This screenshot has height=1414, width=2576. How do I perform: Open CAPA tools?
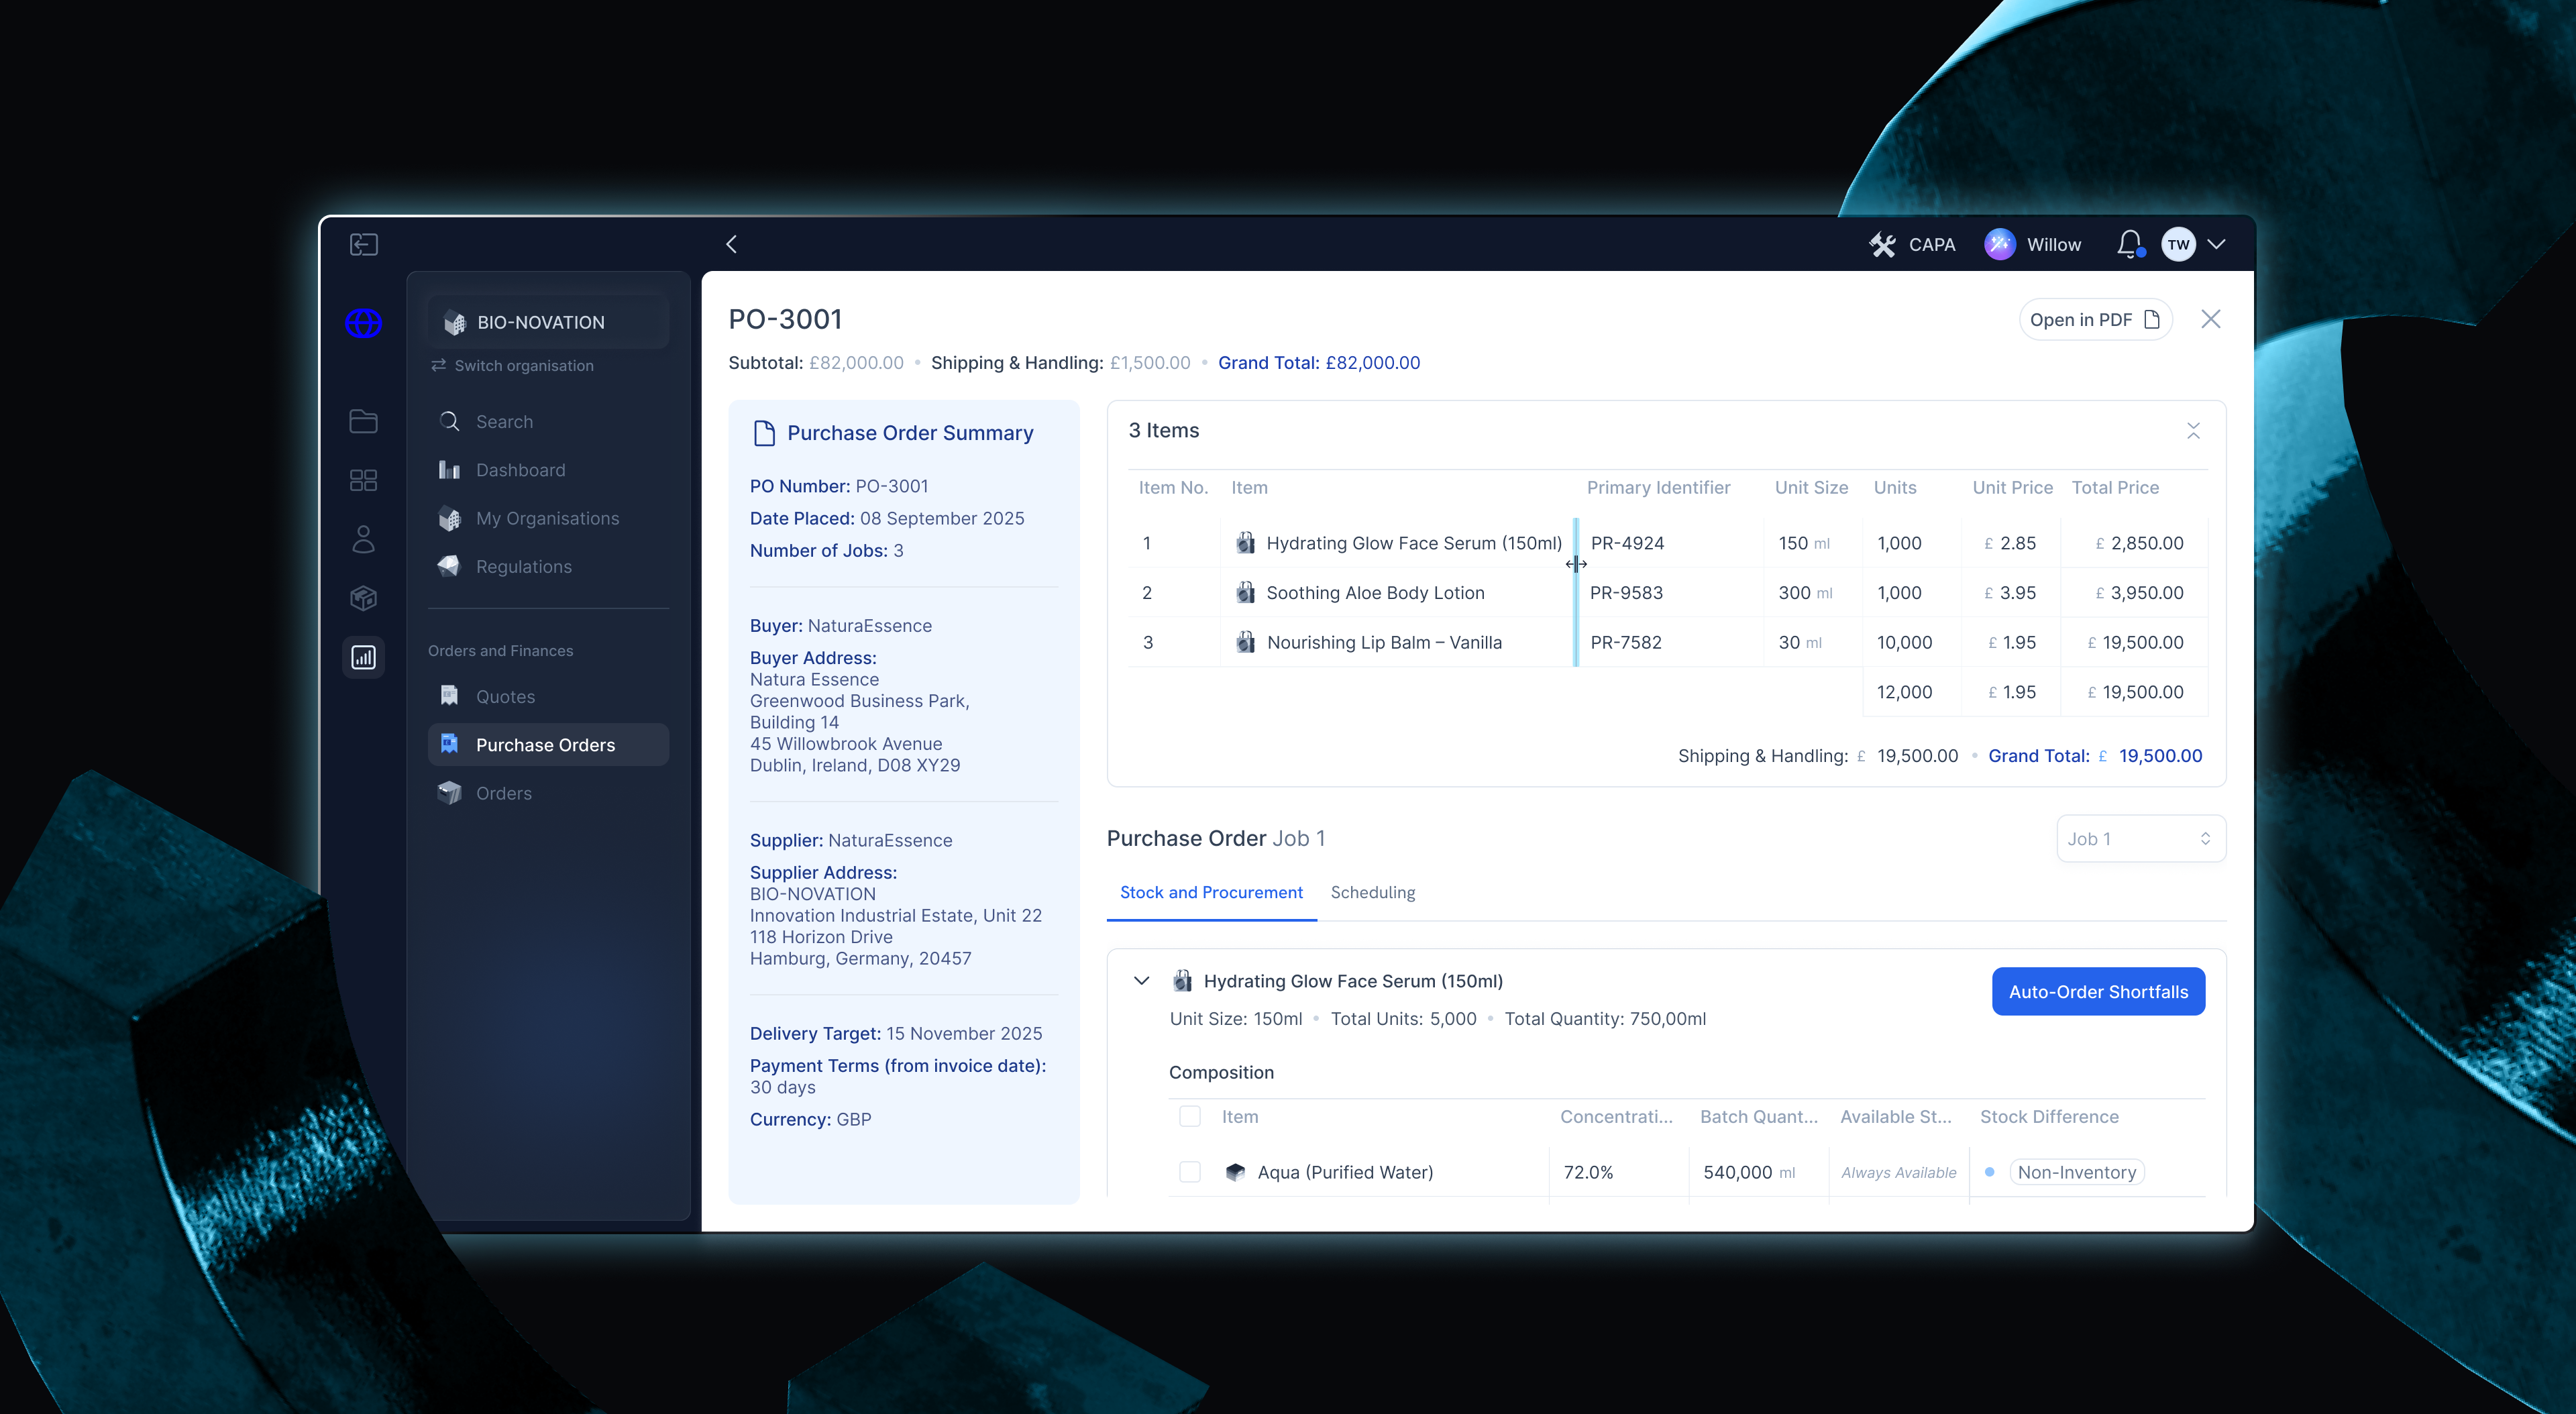1912,244
